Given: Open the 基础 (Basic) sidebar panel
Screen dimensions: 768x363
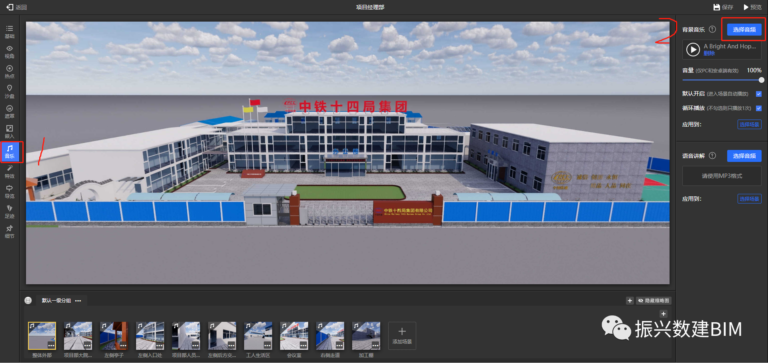Looking at the screenshot, I should point(10,32).
